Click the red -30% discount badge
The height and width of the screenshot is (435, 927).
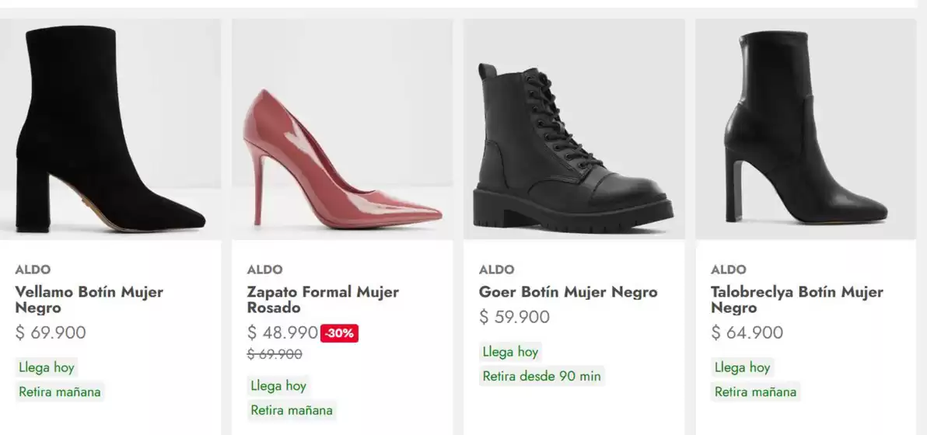pyautogui.click(x=339, y=333)
